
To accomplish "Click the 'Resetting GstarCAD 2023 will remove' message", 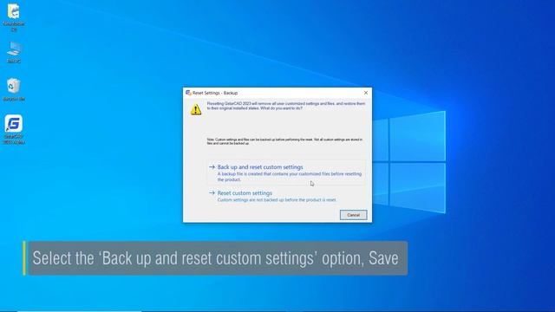I will click(x=286, y=106).
